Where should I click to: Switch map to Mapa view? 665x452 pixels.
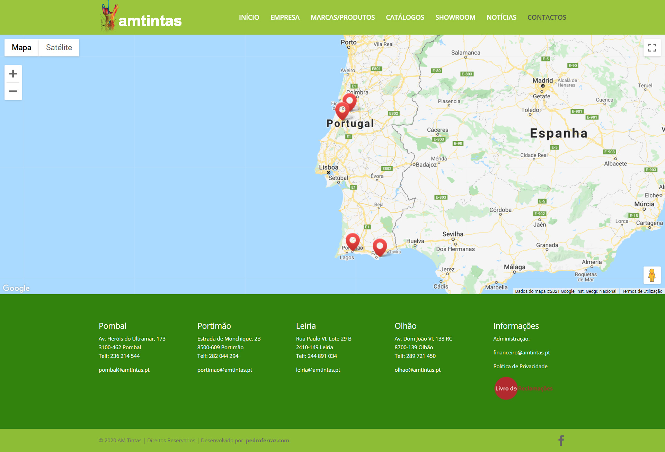coord(21,47)
